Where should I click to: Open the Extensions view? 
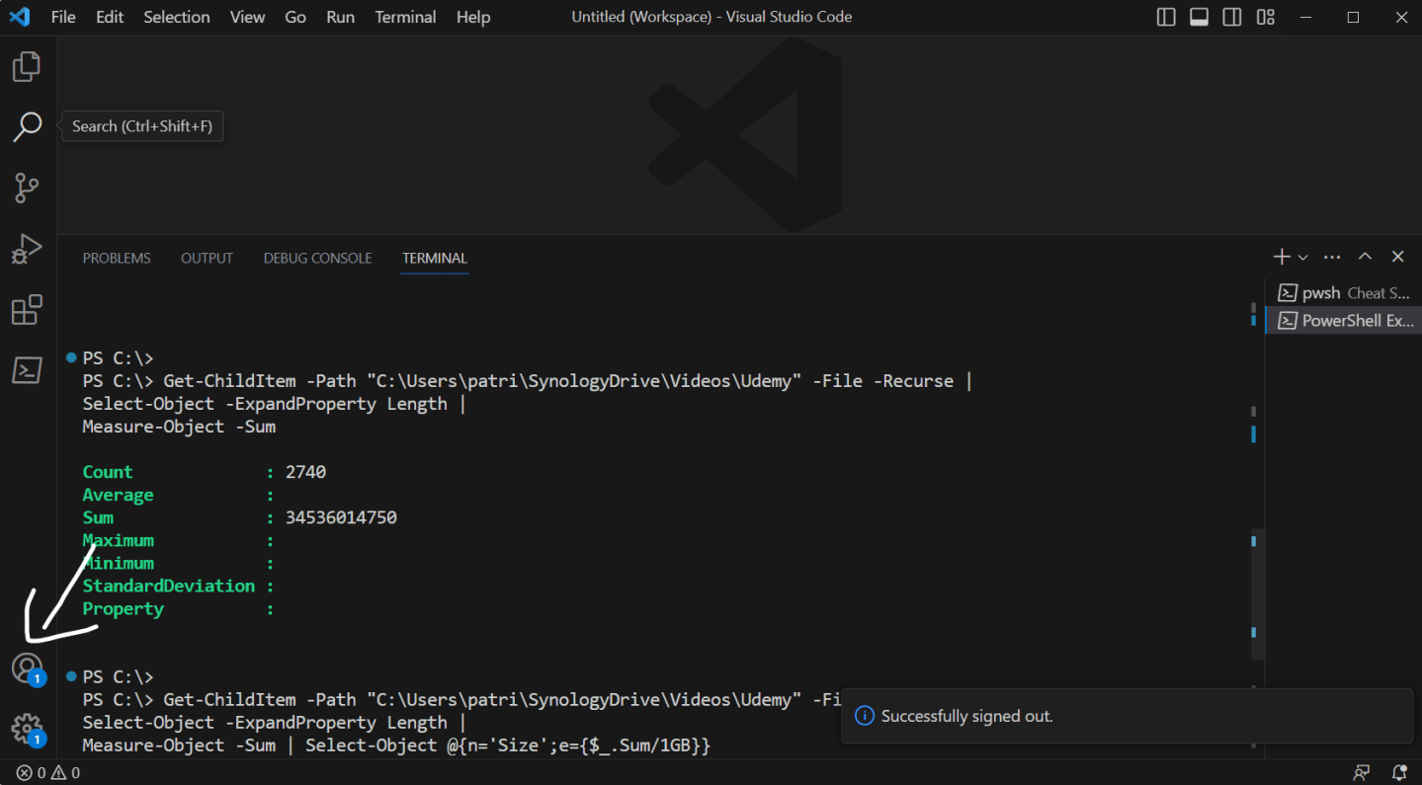pyautogui.click(x=26, y=309)
